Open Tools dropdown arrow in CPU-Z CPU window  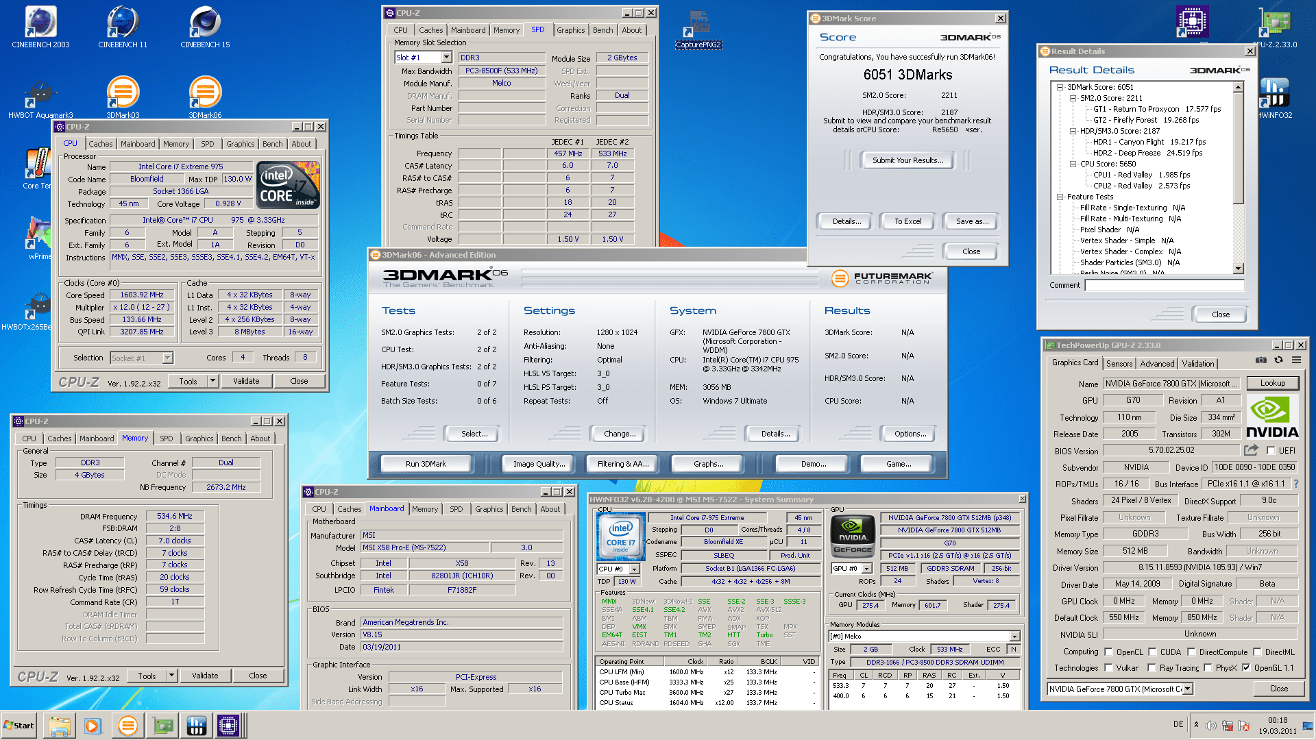point(212,381)
